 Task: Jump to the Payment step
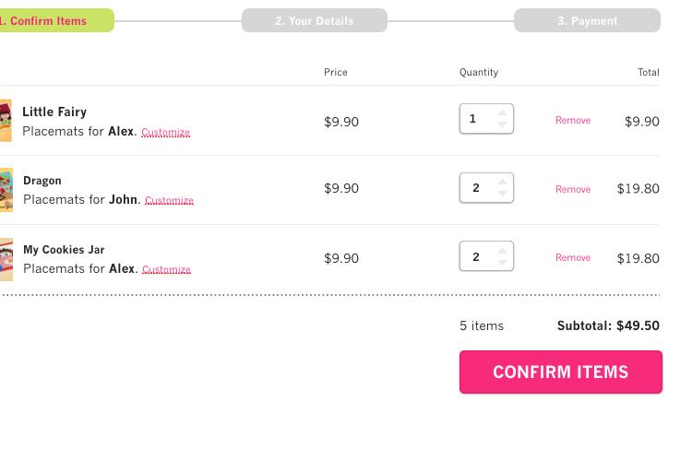pyautogui.click(x=587, y=20)
